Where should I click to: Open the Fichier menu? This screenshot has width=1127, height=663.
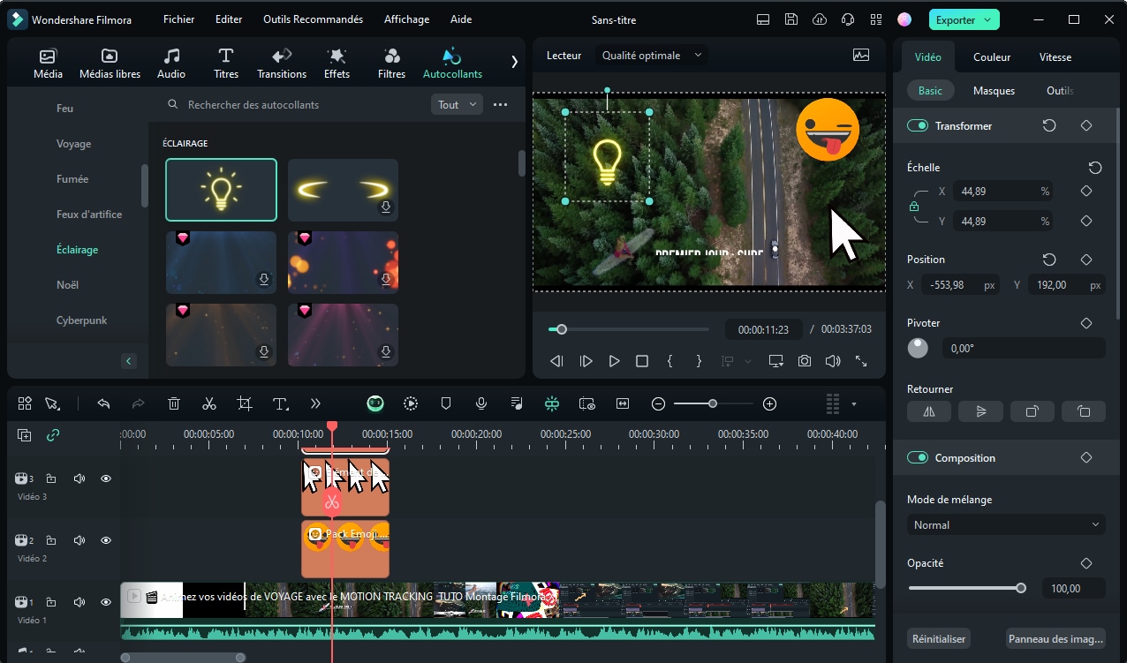tap(179, 19)
